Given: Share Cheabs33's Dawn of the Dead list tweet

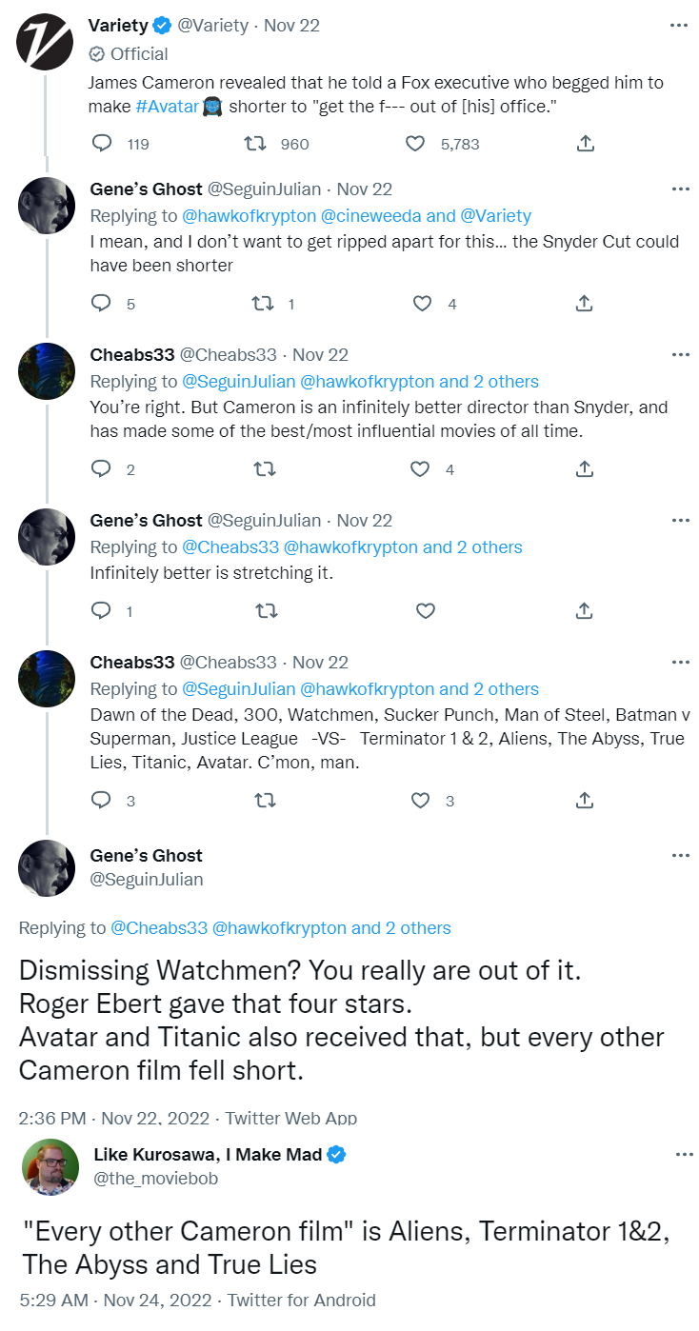Looking at the screenshot, I should click(x=586, y=801).
